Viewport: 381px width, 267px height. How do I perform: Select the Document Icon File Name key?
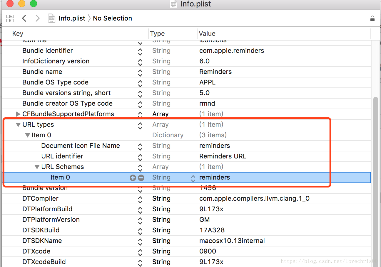click(81, 146)
